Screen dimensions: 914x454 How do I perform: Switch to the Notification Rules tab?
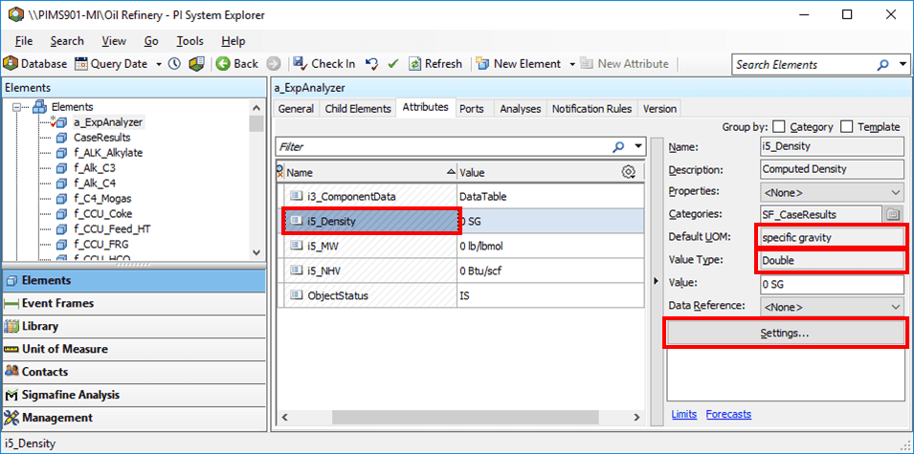pos(591,109)
